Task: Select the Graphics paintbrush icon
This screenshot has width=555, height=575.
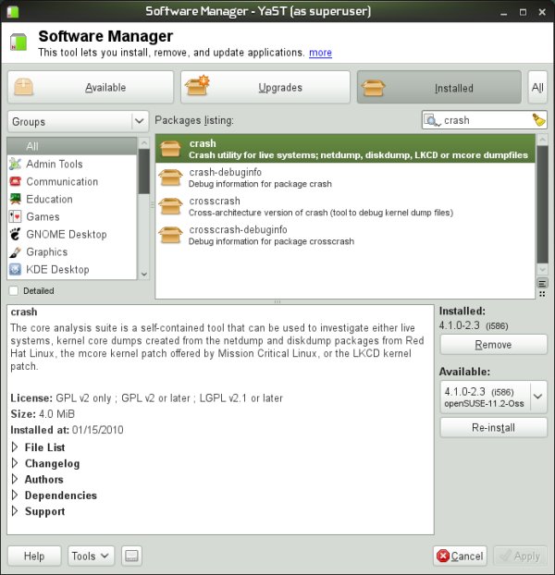Action: (x=15, y=252)
